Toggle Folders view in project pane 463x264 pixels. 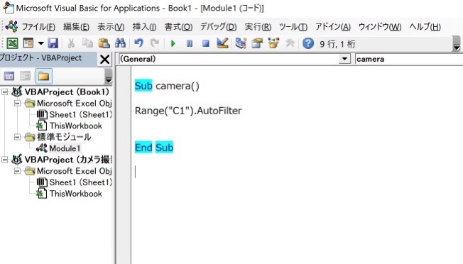[44, 77]
